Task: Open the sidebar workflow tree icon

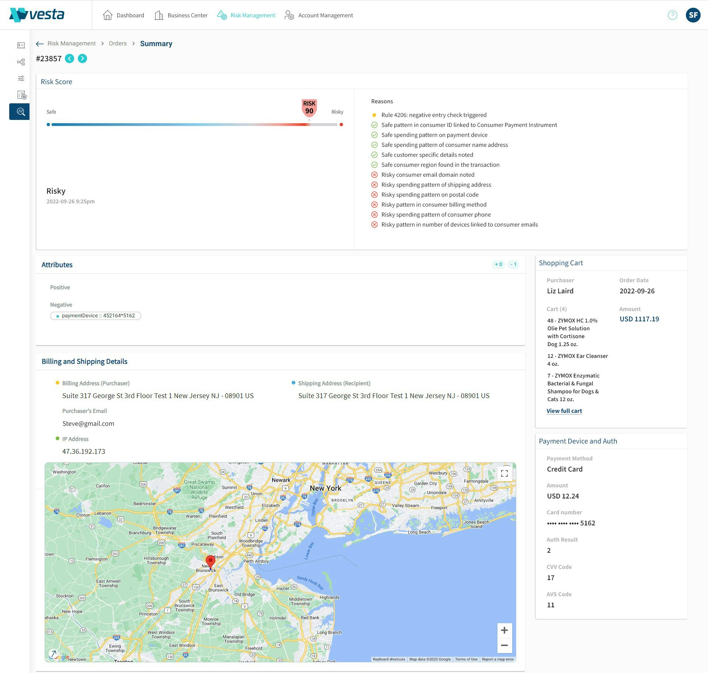Action: 21,62
